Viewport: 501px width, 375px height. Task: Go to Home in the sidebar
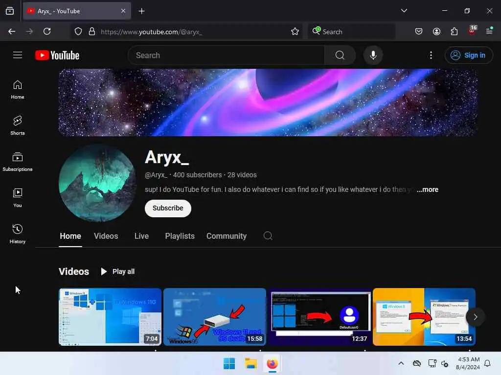18,90
